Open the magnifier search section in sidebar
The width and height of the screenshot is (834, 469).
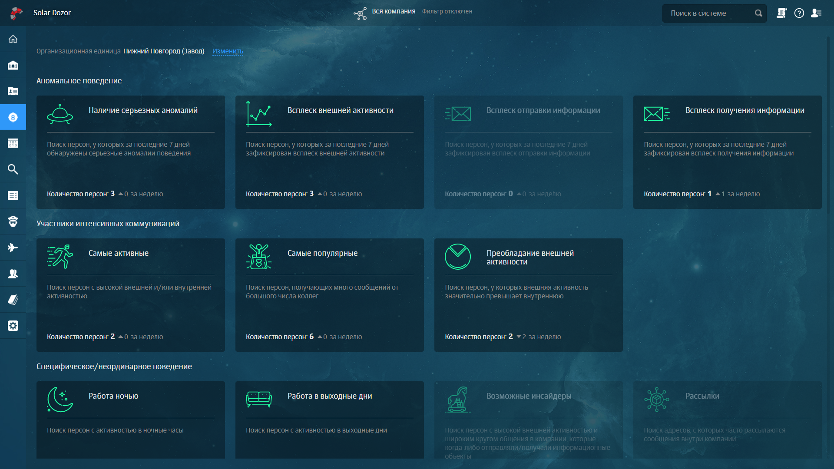pos(13,169)
